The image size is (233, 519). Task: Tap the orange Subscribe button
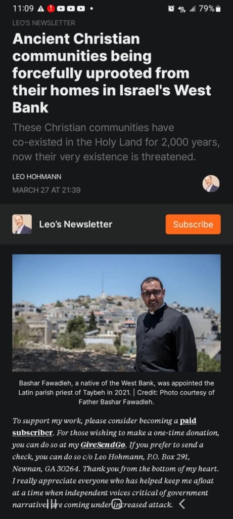coord(193,224)
